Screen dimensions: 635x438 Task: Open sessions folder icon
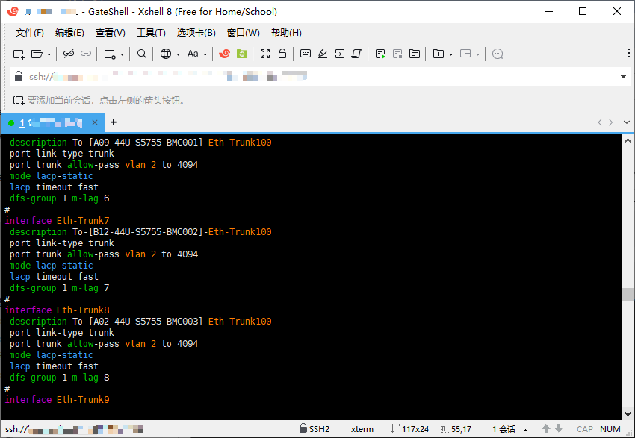(37, 54)
